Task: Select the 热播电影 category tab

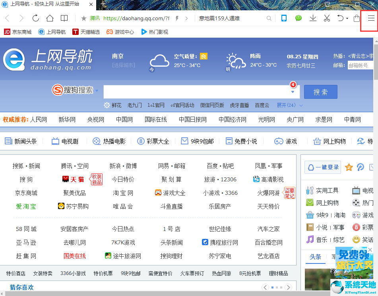Action: click(x=109, y=141)
